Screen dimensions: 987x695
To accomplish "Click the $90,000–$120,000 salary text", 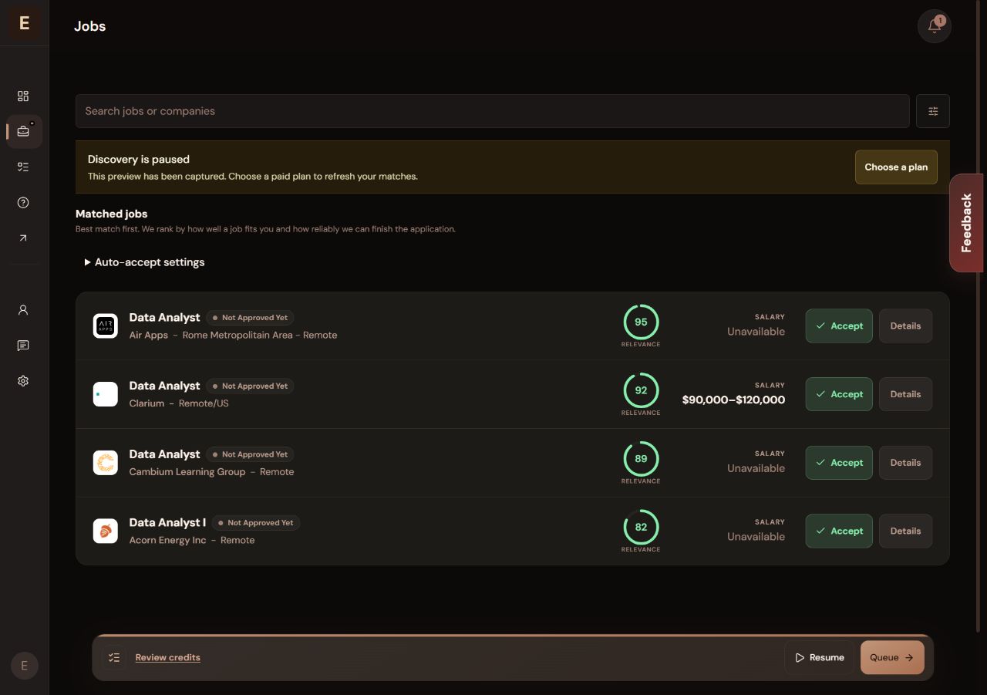I will [x=733, y=400].
